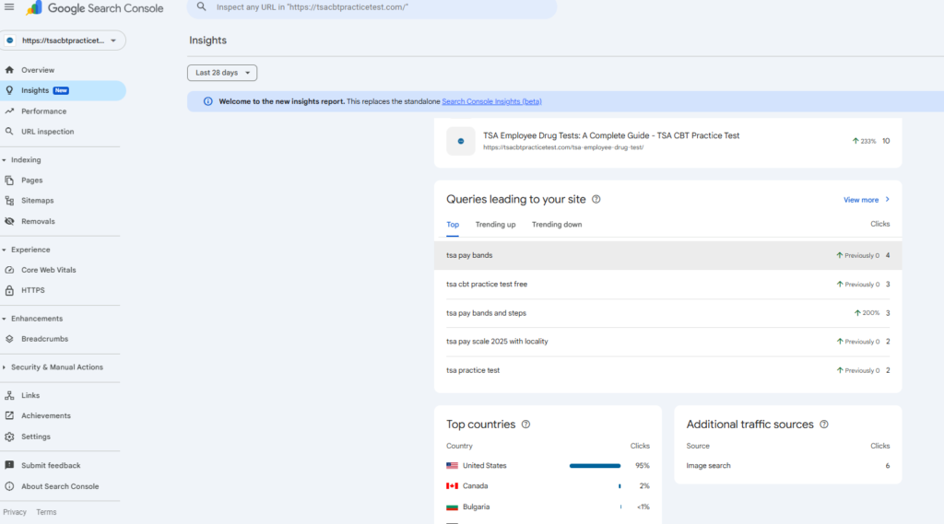Screen dimensions: 944x524
Task: Click the Core Web Vitals gauge icon
Action: [x=9, y=270]
